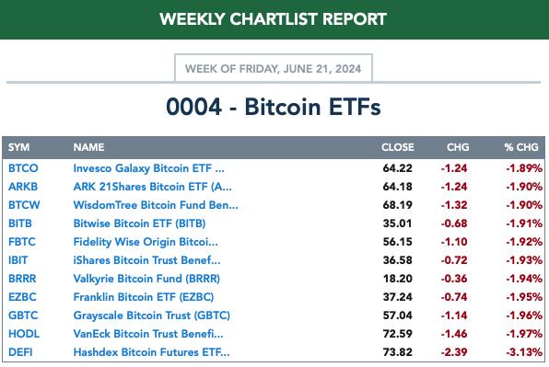Click the IBIT ticker symbol
549x367 pixels.
[x=18, y=260]
